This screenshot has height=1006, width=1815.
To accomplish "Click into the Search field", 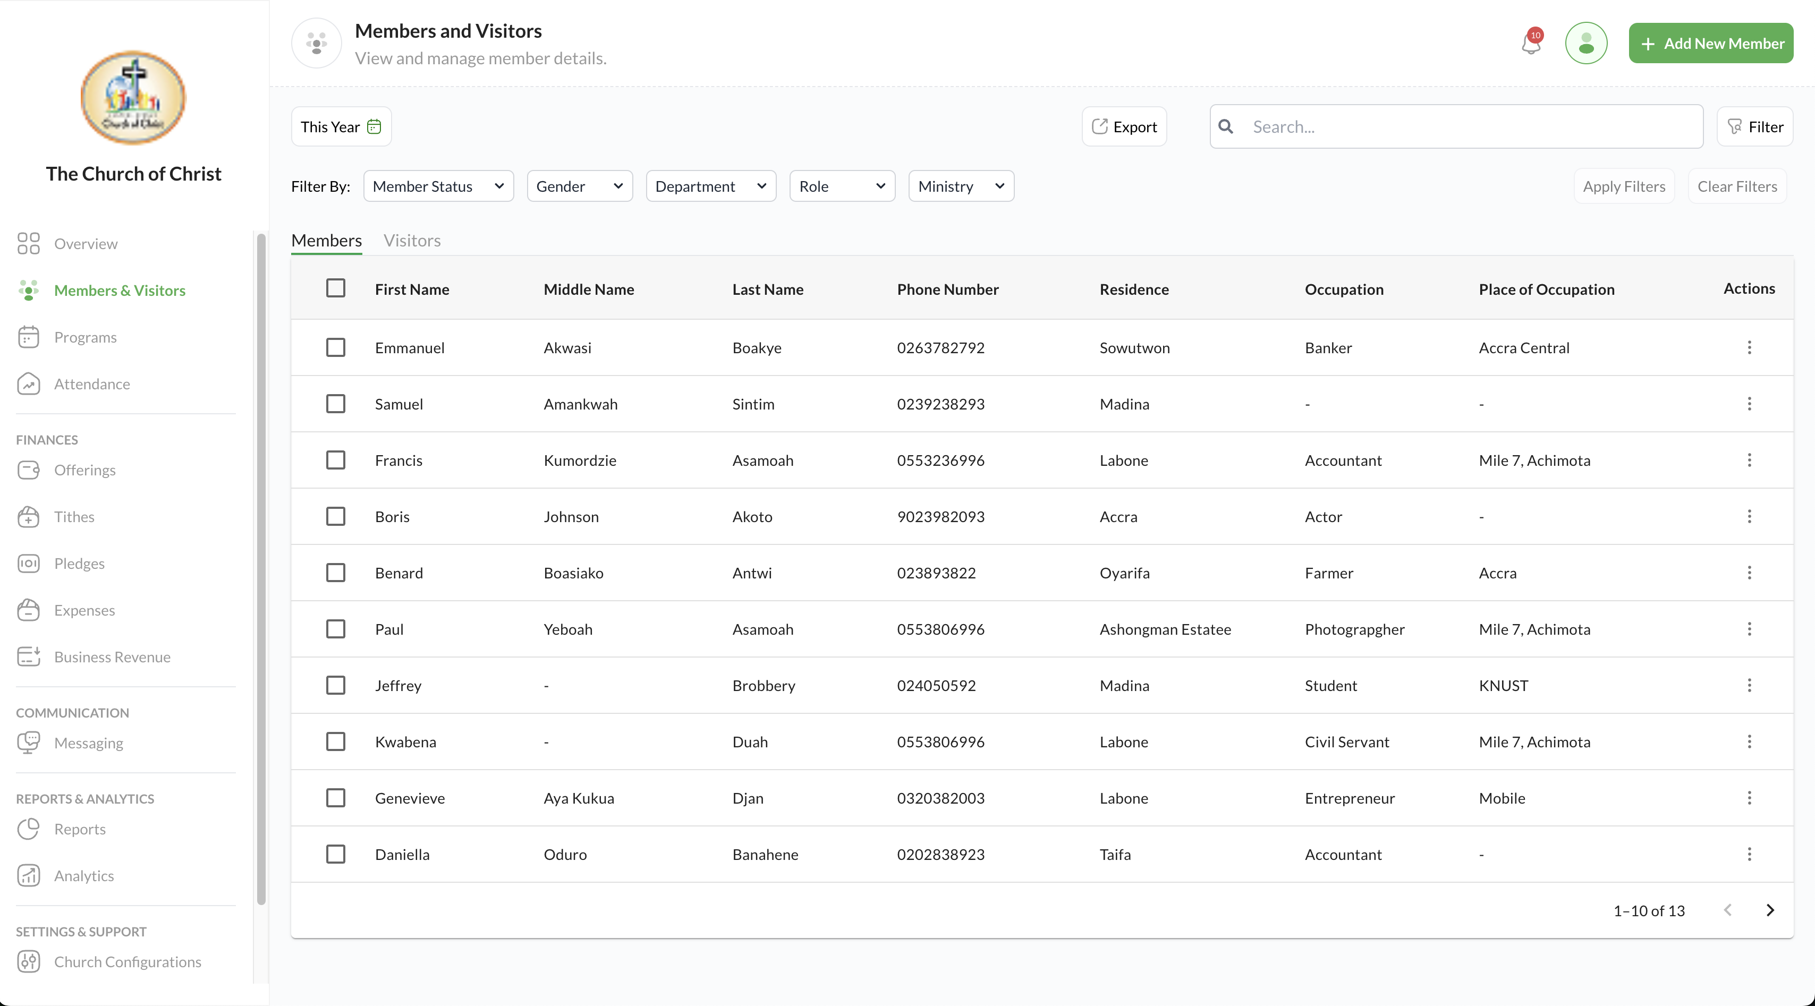I will click(x=1456, y=126).
